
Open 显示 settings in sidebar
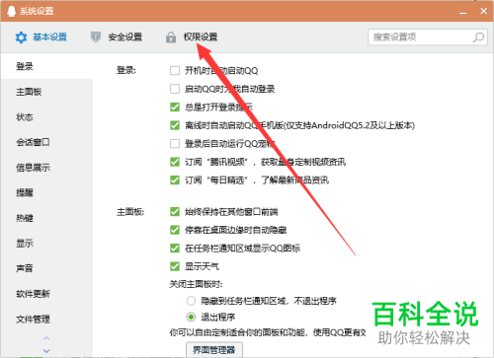(46, 244)
